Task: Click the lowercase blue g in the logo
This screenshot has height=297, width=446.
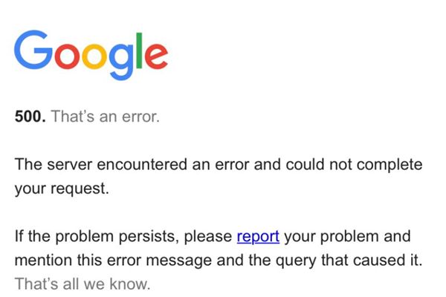Action: click(x=123, y=62)
